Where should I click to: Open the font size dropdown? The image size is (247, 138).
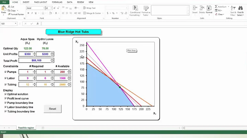51,8
